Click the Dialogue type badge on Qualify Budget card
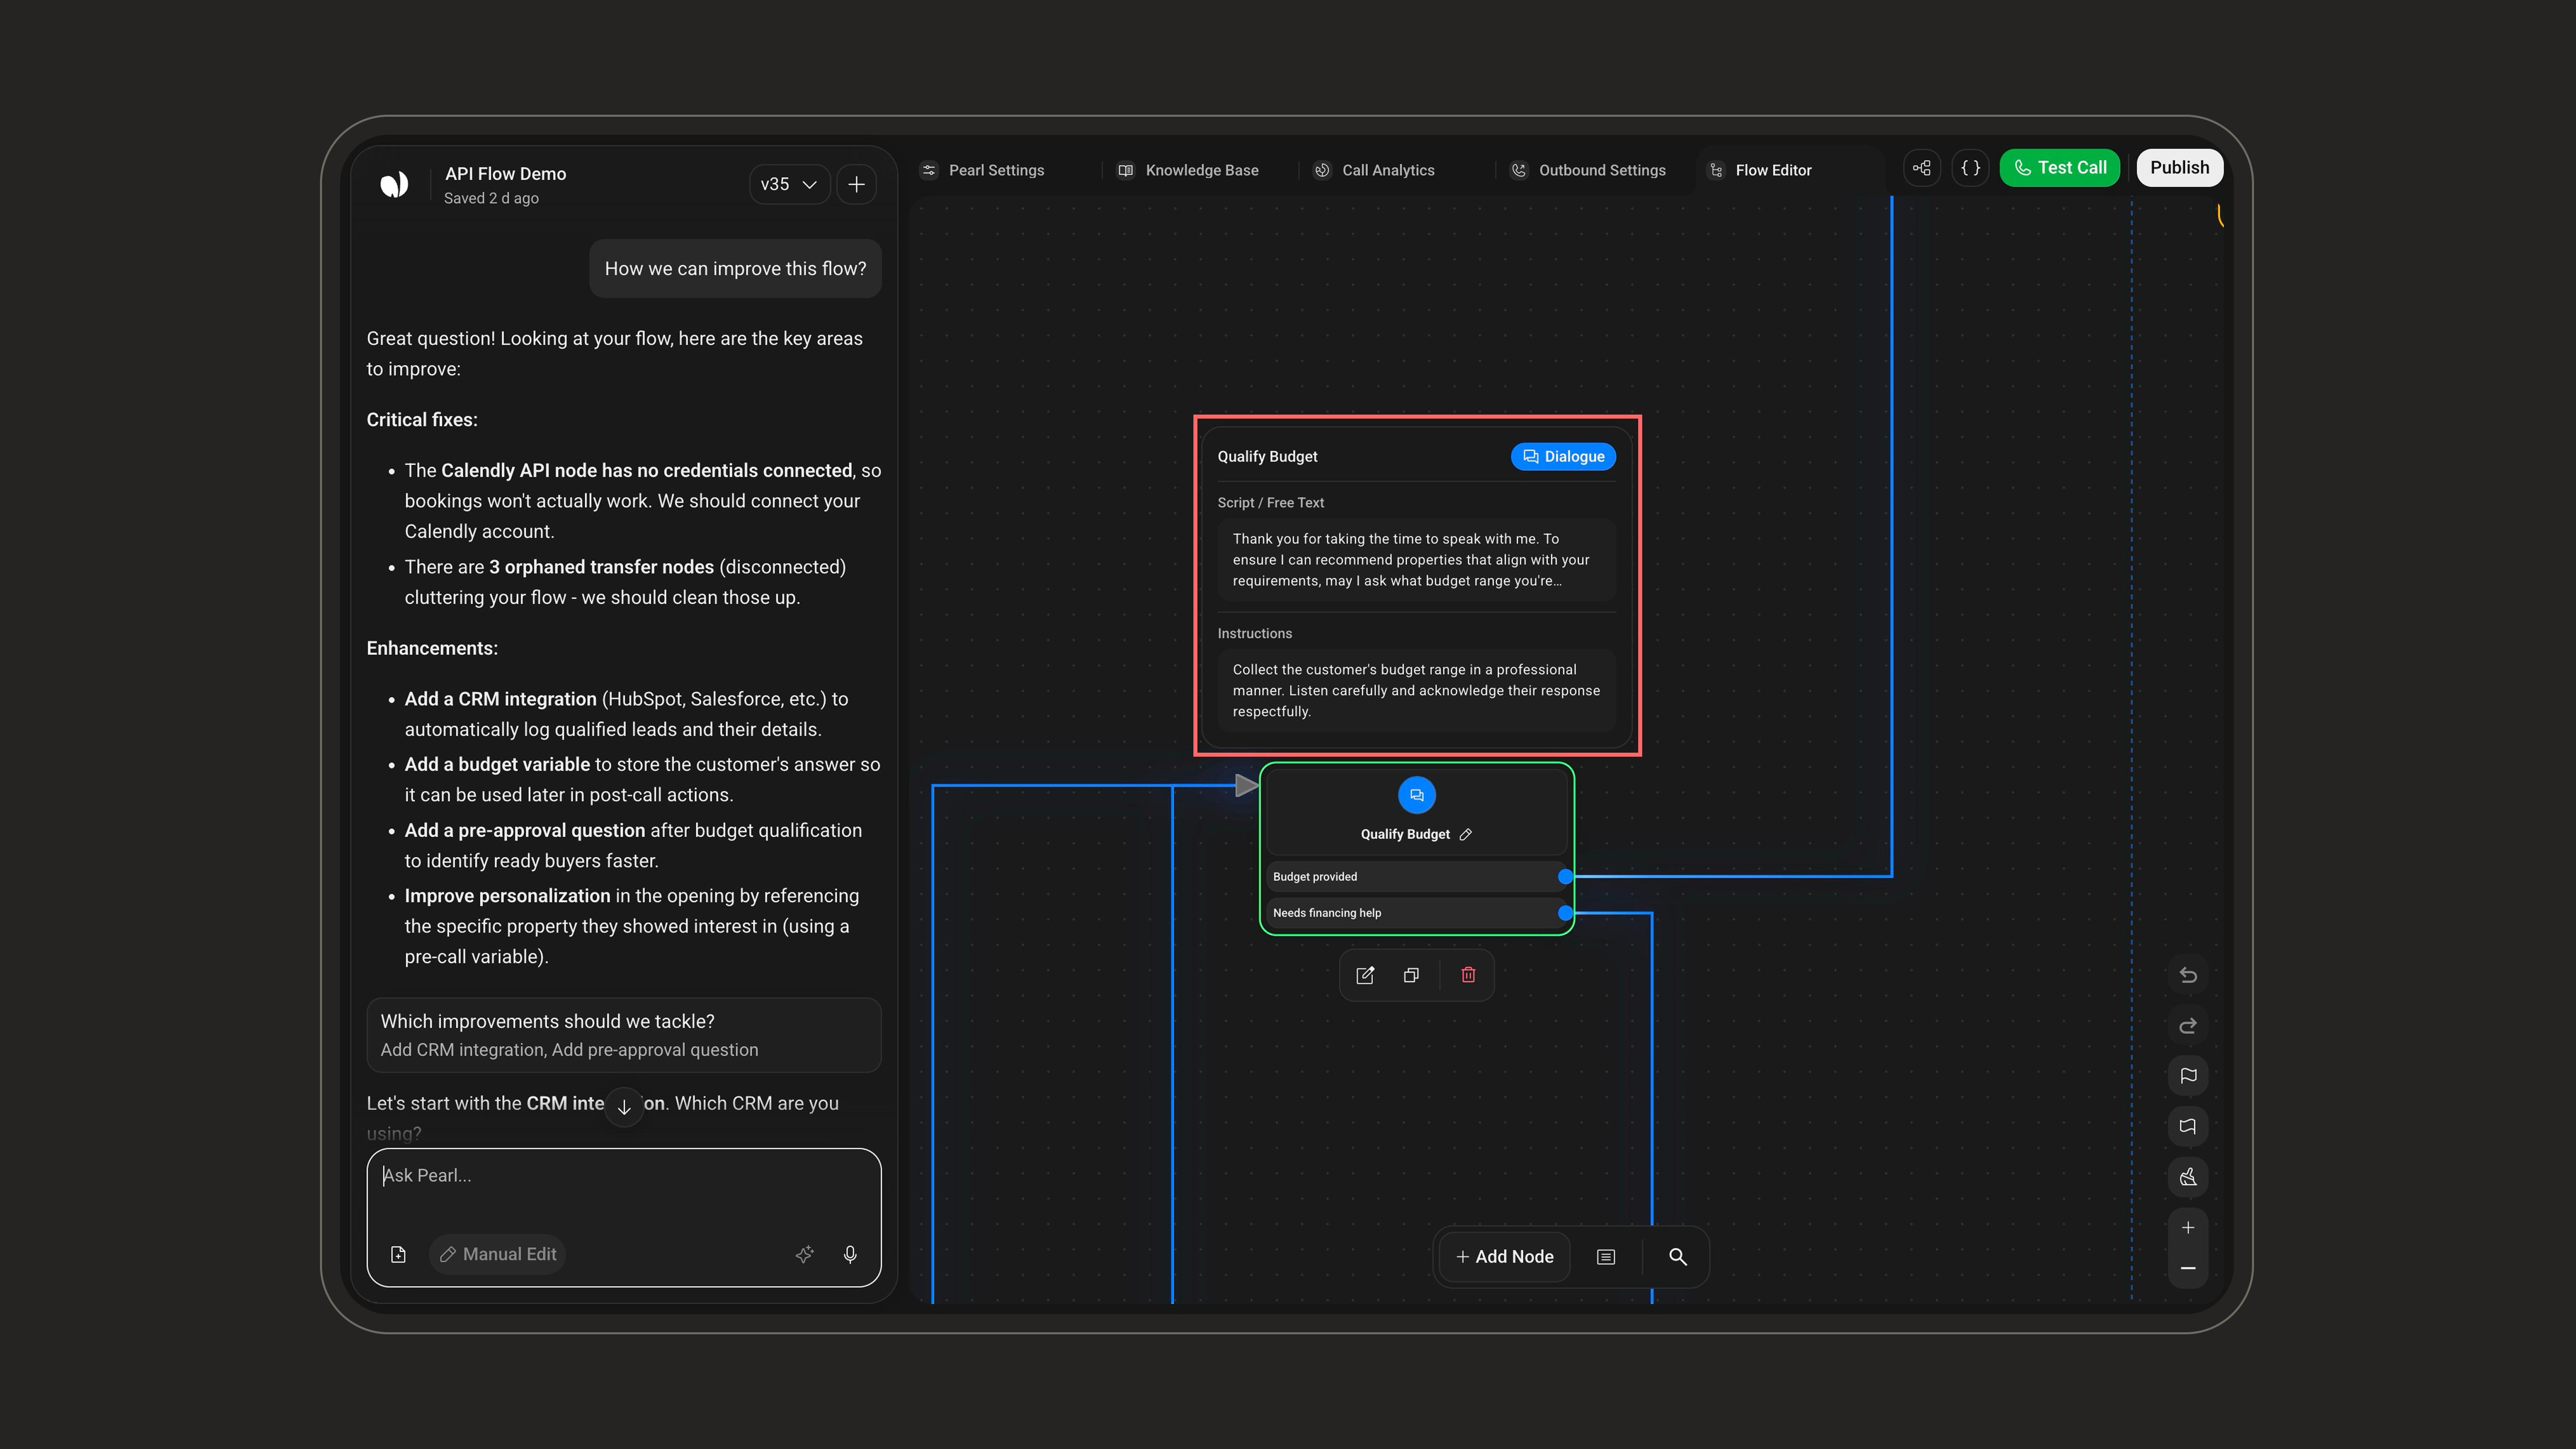 coord(1563,457)
